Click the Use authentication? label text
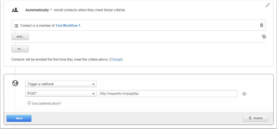Viewport: 277px width, 129px height. (46, 103)
